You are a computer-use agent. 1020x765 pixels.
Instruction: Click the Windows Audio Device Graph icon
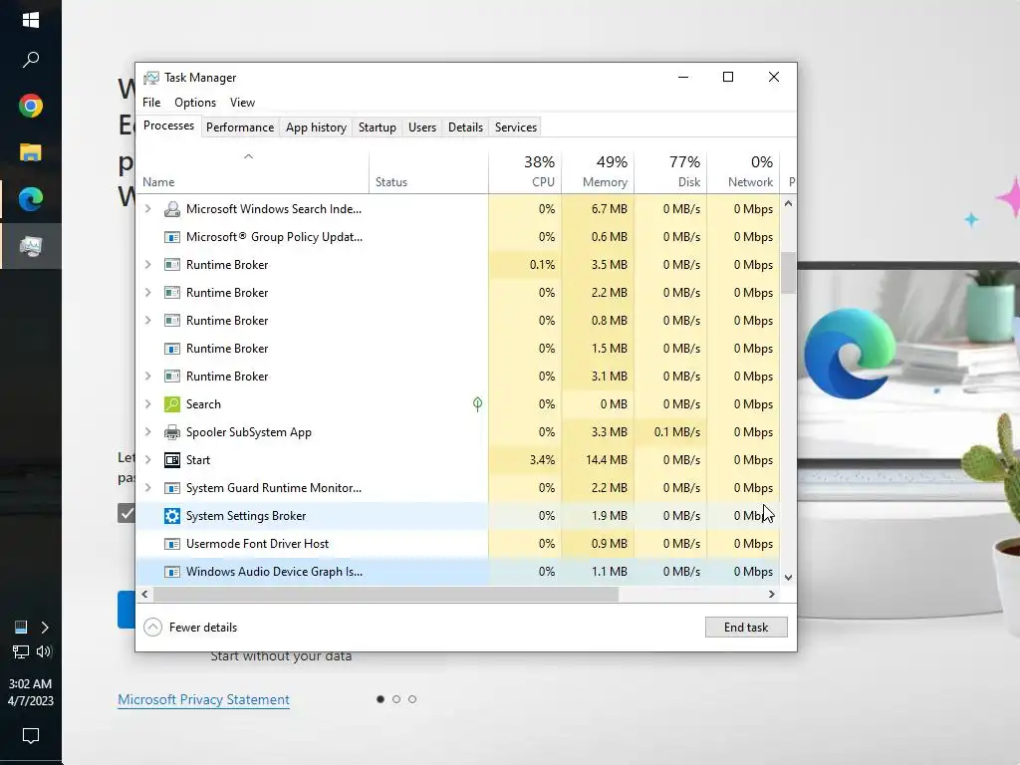pyautogui.click(x=171, y=572)
